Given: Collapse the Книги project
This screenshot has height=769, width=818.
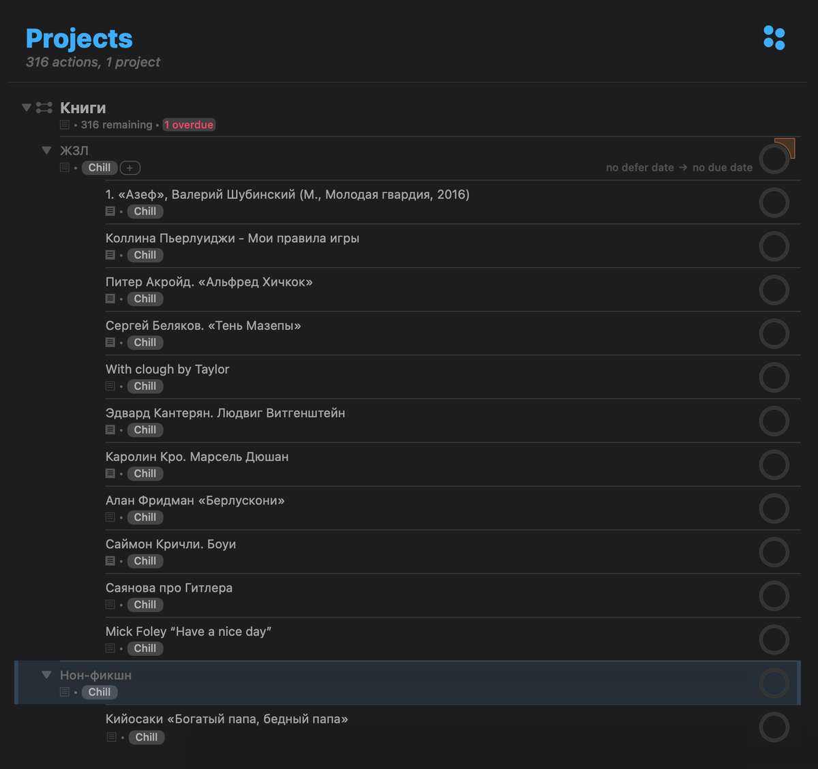Looking at the screenshot, I should 27,108.
